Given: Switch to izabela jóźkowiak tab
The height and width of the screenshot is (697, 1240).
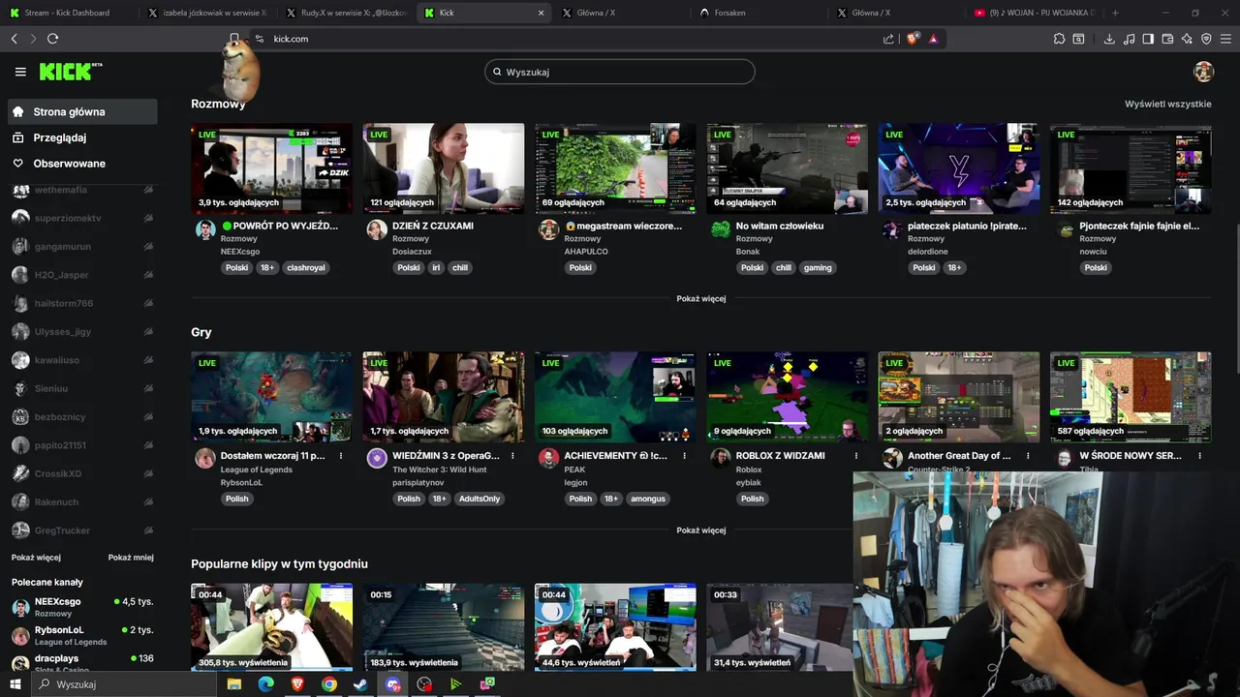Looking at the screenshot, I should click(208, 13).
